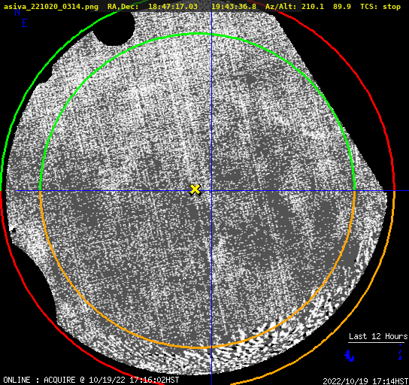Click the 2022/10/19 17:14HST timestamp
Screen dimensions: 409x385
[365, 381]
